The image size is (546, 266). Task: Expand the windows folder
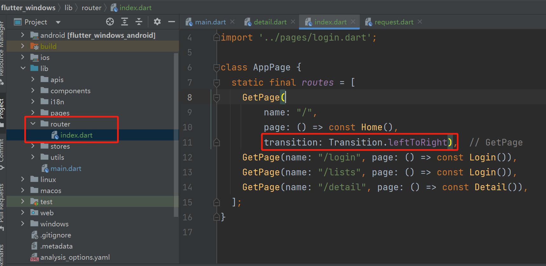23,224
